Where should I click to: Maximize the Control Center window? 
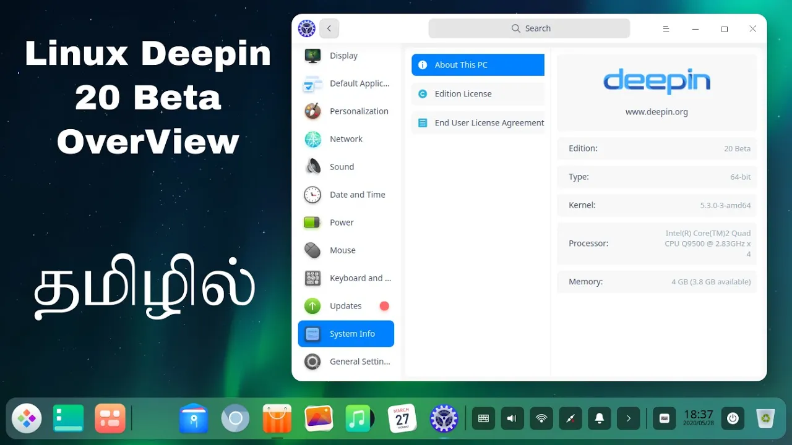click(725, 29)
